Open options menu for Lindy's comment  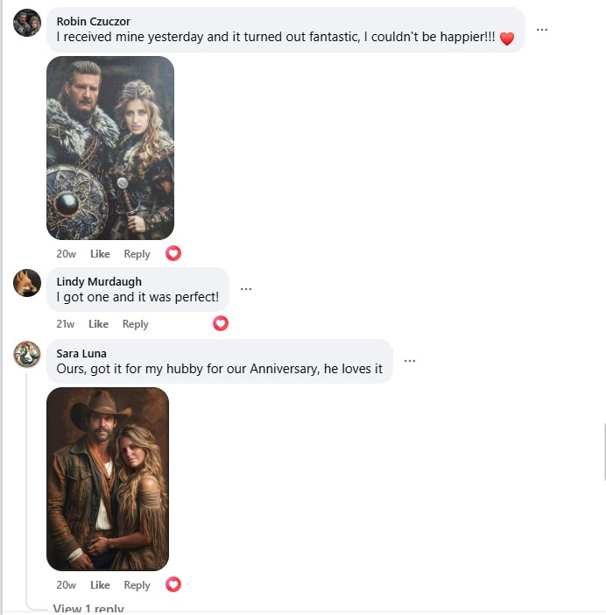246,289
